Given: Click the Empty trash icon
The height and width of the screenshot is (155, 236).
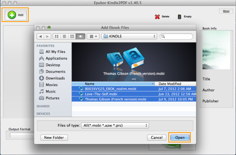Looking at the screenshot, I should click(x=179, y=16).
